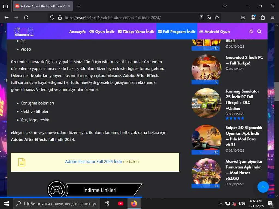Screen dimensions: 279x209
Task: Bookmark this page with the star icon
Action: tap(217, 17)
